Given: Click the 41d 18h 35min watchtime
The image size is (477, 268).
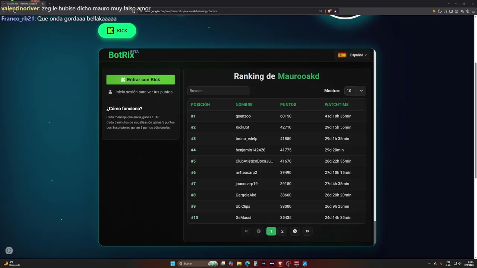Looking at the screenshot, I should [x=338, y=116].
